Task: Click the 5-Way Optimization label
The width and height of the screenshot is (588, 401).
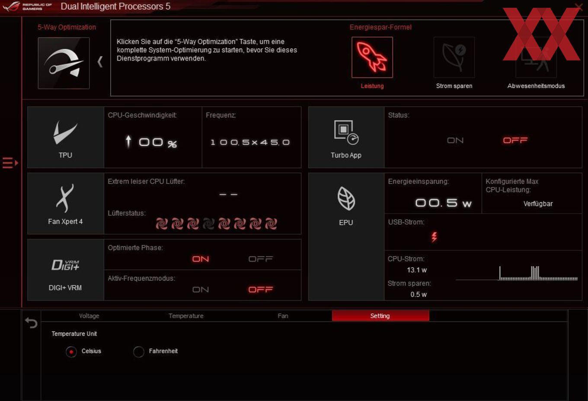Action: tap(67, 27)
